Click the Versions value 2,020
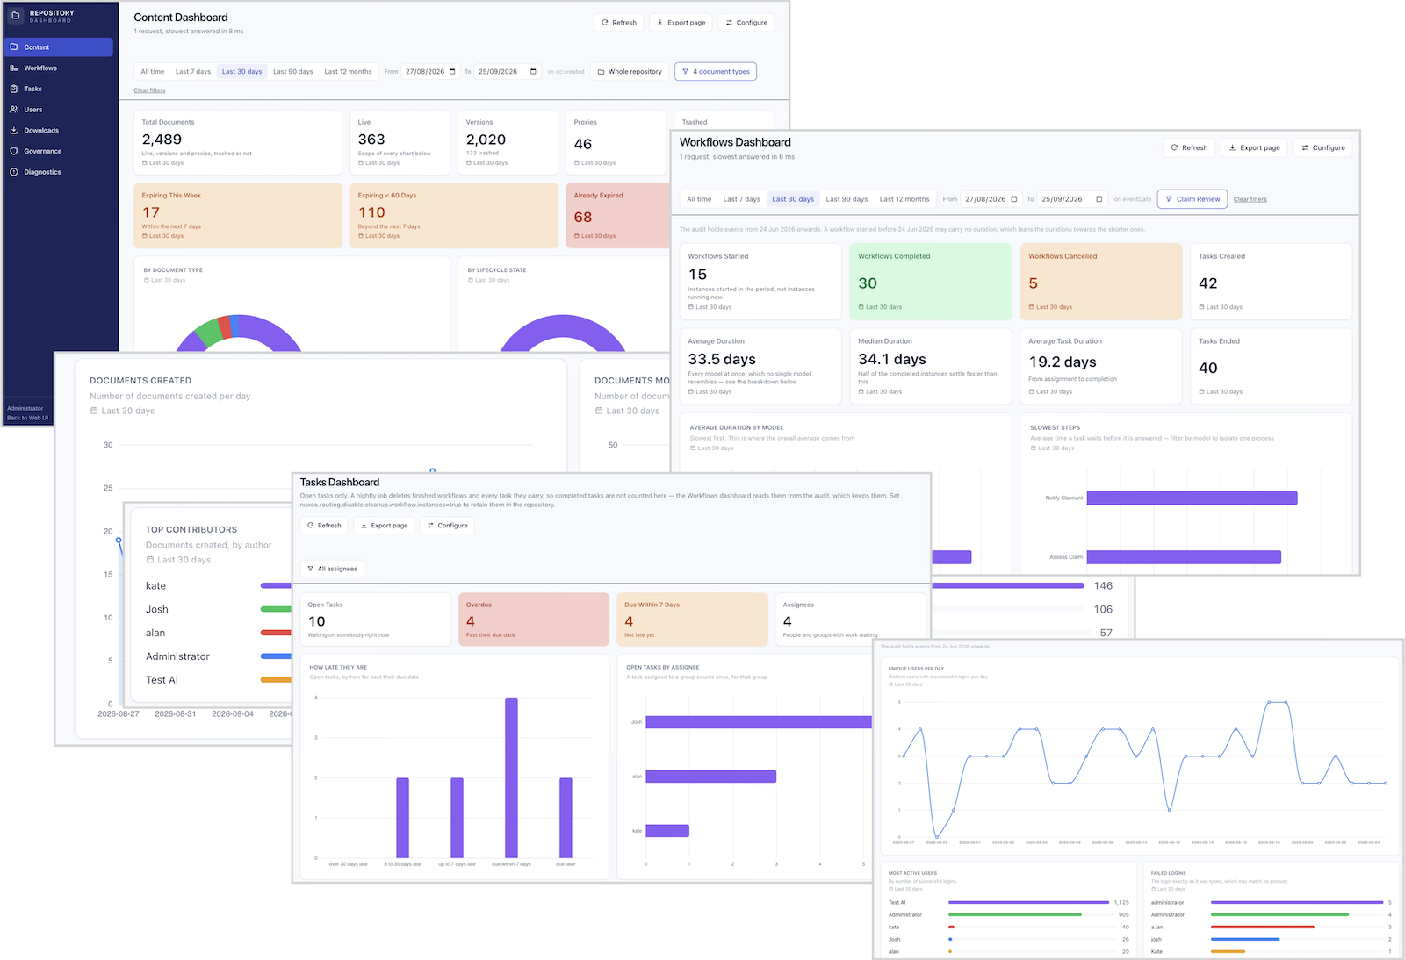1405x960 pixels. [x=486, y=140]
